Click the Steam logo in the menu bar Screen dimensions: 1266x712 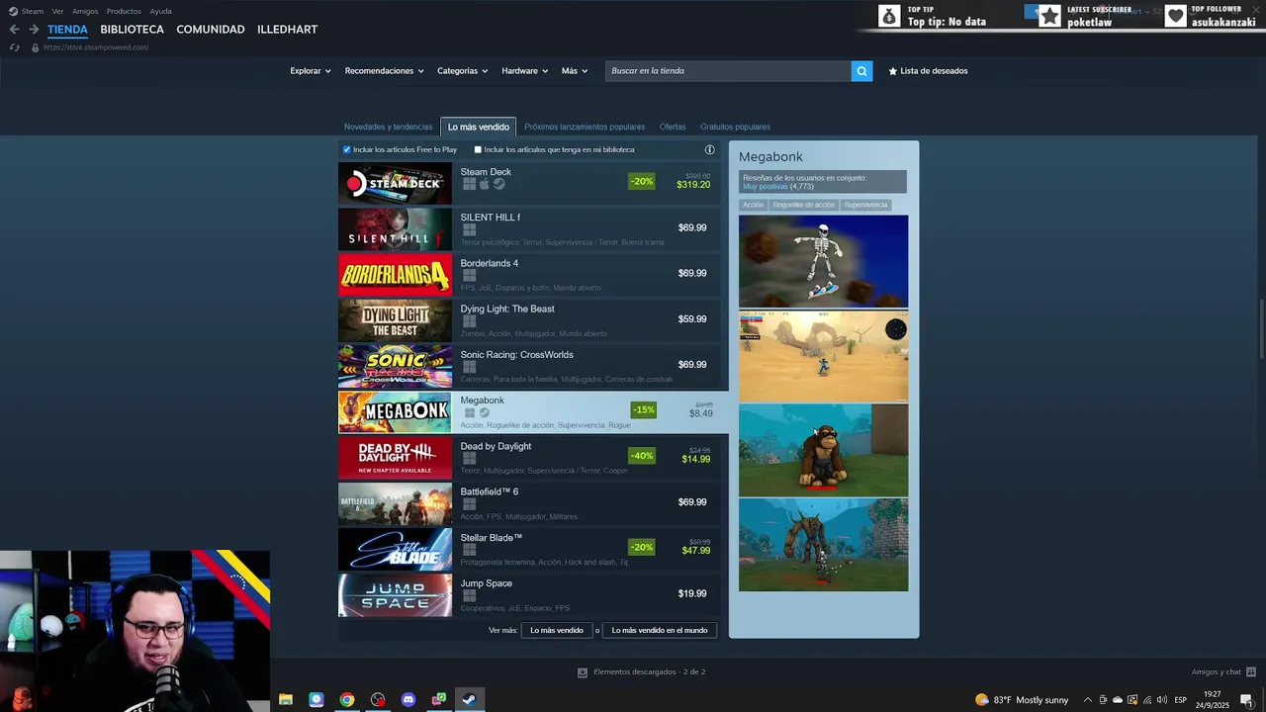tap(13, 11)
